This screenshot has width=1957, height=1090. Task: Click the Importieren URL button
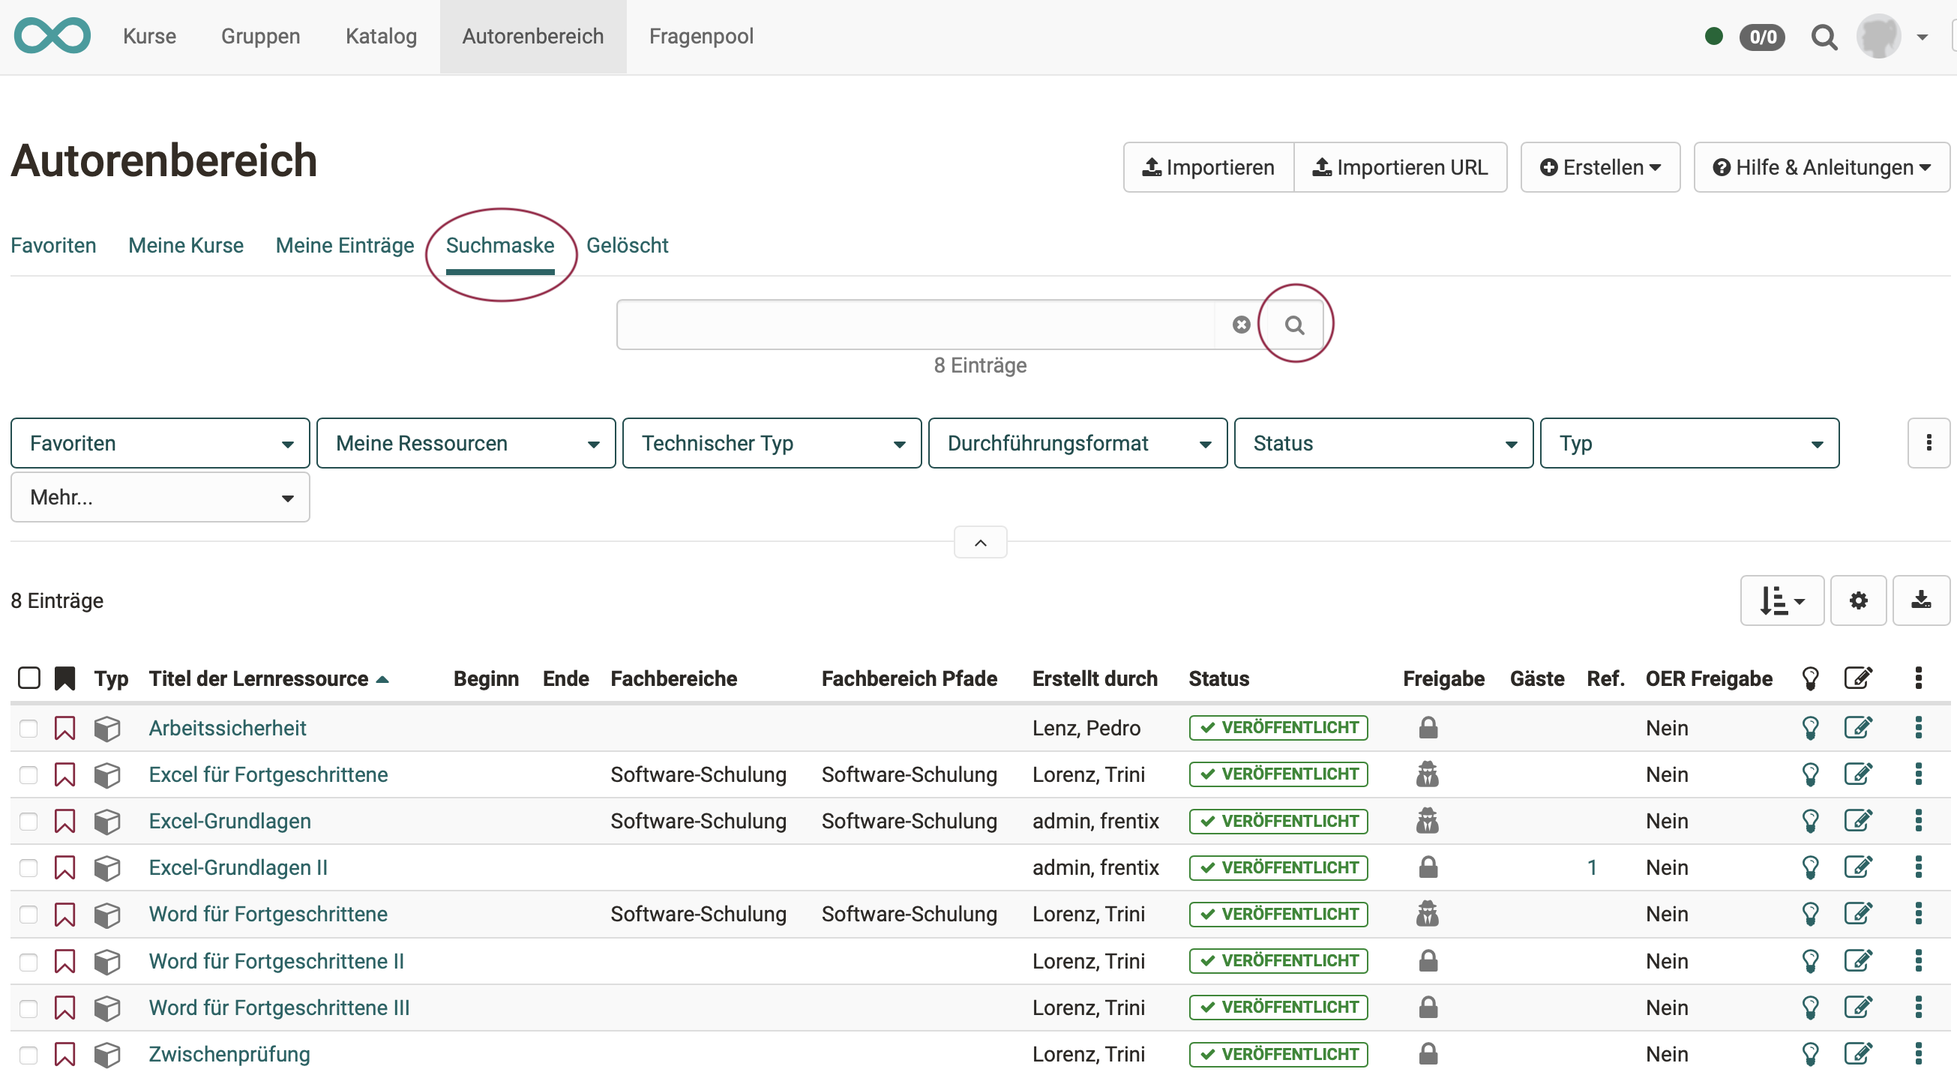(x=1400, y=167)
